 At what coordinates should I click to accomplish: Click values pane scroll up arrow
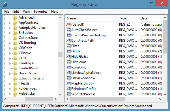coord(165,17)
